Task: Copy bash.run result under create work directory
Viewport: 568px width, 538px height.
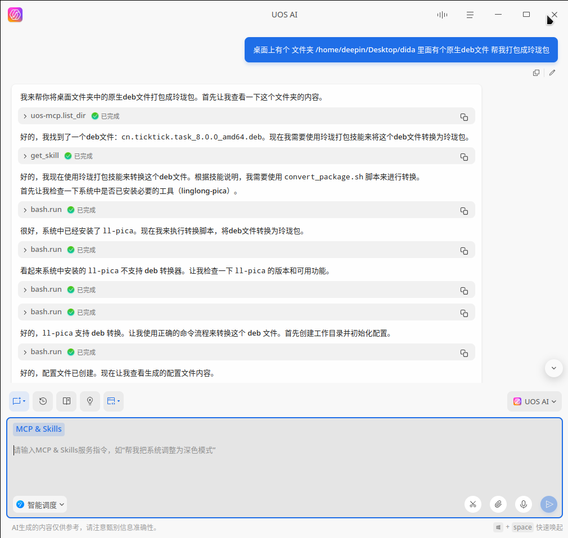Action: pos(464,352)
